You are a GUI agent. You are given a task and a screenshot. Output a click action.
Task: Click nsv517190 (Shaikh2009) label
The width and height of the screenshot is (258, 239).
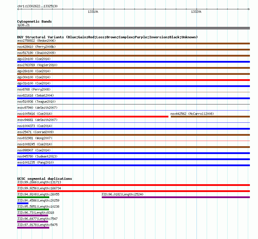coord(37,53)
